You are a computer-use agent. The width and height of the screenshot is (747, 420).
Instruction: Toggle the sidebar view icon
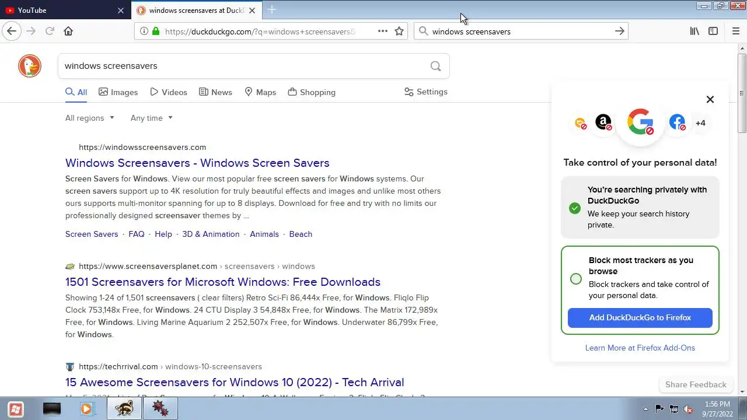point(713,31)
